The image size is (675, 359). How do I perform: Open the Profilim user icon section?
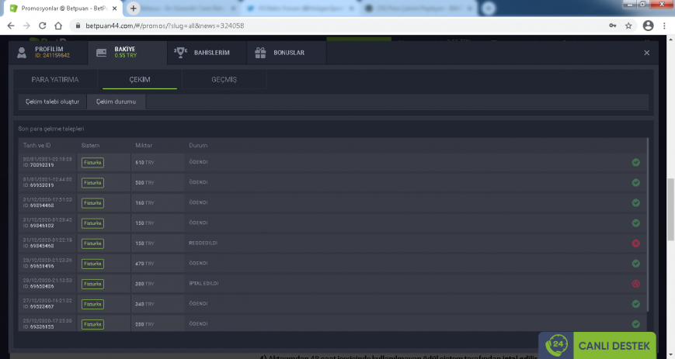[22, 53]
